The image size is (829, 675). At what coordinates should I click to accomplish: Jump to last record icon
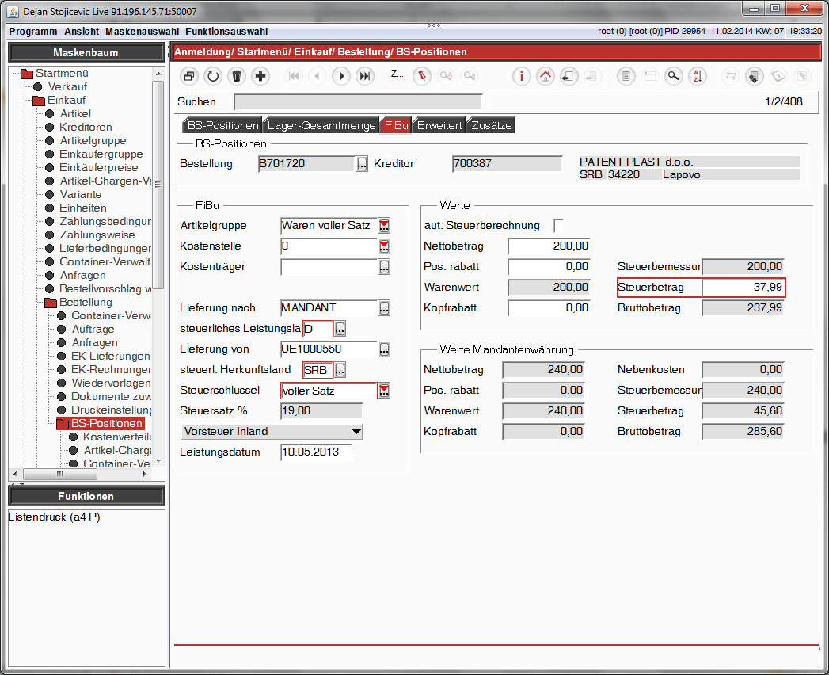point(365,76)
